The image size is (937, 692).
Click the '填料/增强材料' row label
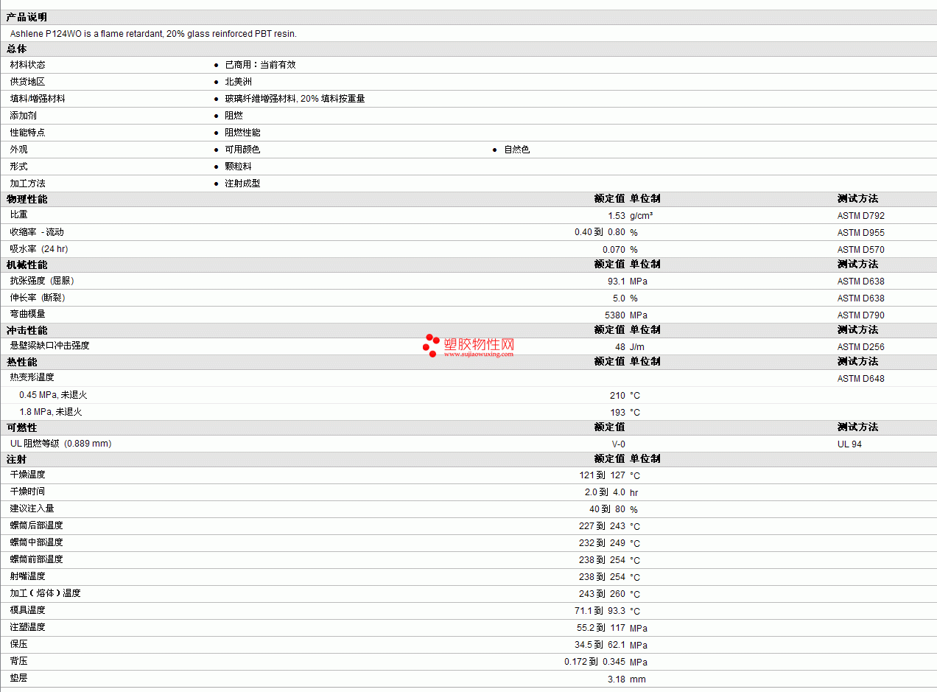(x=38, y=99)
